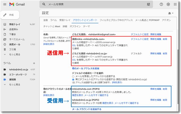Delete sender mikio@tohda.com
Screen dimensions: 181x114
pos(165,39)
